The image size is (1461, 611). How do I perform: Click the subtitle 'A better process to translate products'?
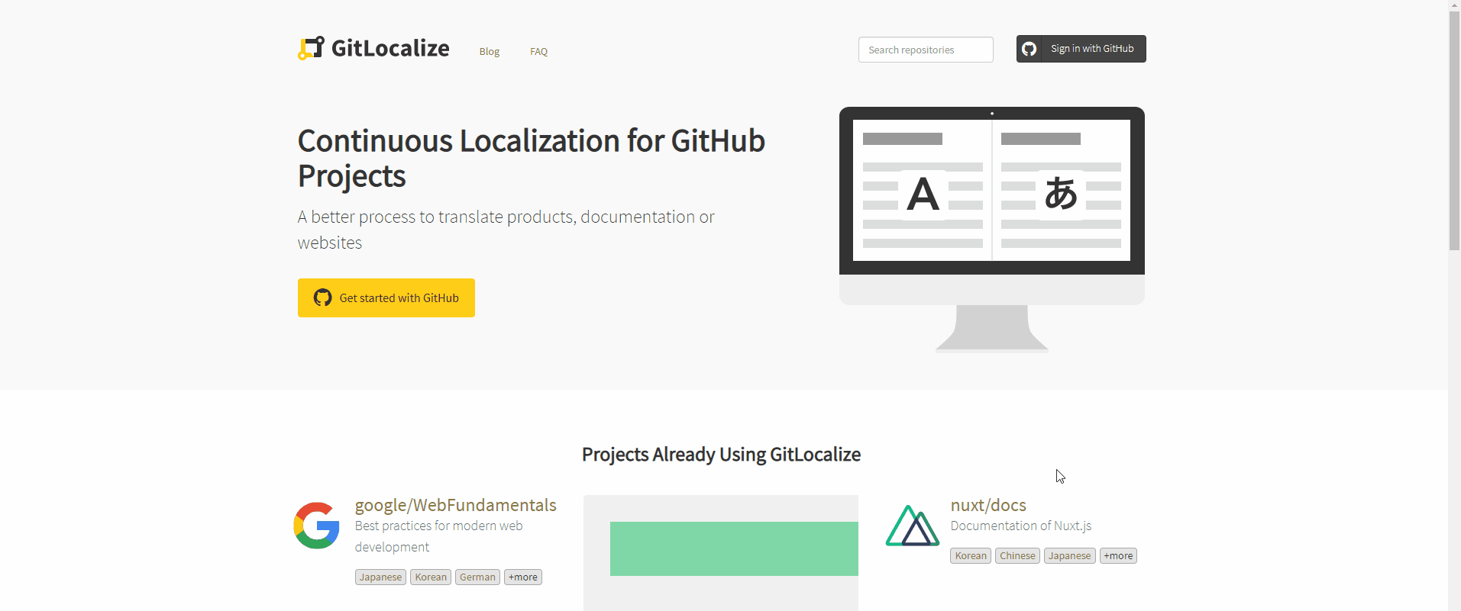coord(506,230)
